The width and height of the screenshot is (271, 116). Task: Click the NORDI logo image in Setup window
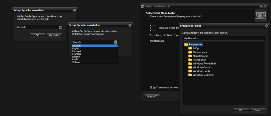(x=261, y=15)
